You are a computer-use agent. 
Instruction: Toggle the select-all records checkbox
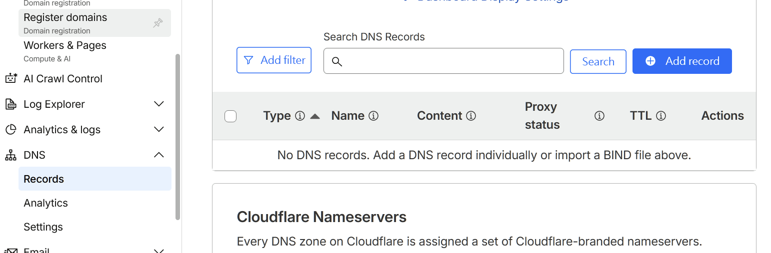pos(230,116)
